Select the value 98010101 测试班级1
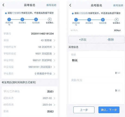 (40, 67)
